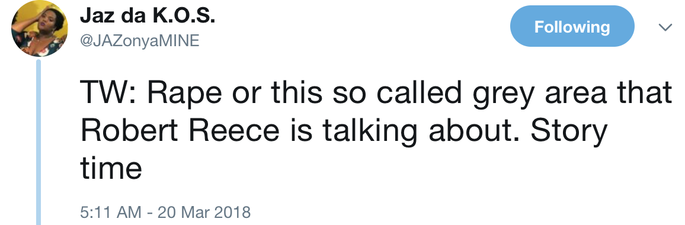Click the name Robert Reece in tweet
This screenshot has width=685, height=225.
[180, 130]
